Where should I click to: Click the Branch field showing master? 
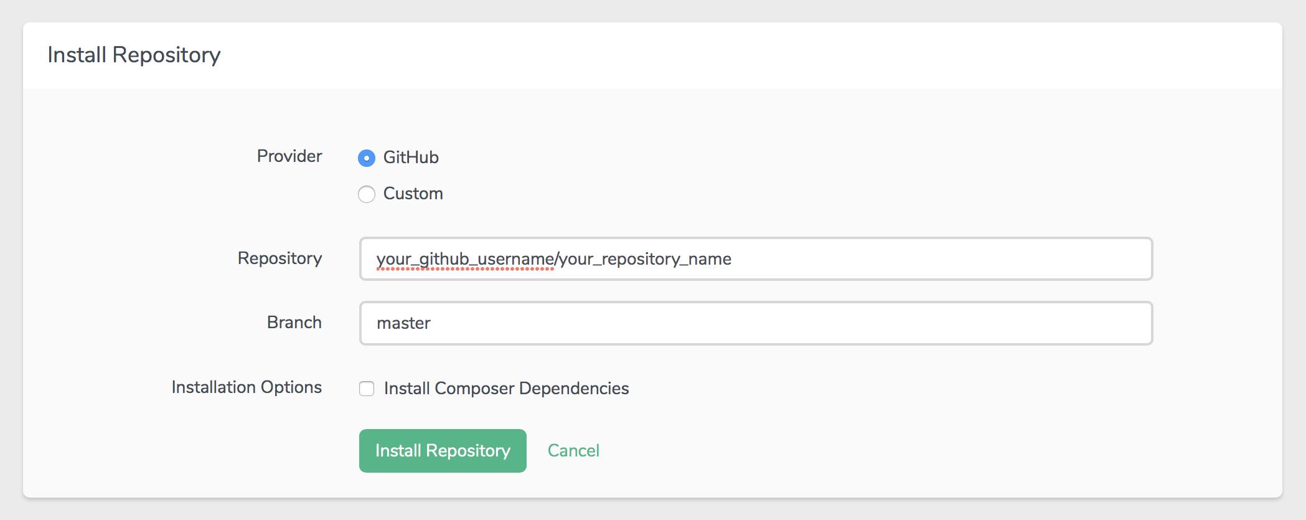pos(756,323)
